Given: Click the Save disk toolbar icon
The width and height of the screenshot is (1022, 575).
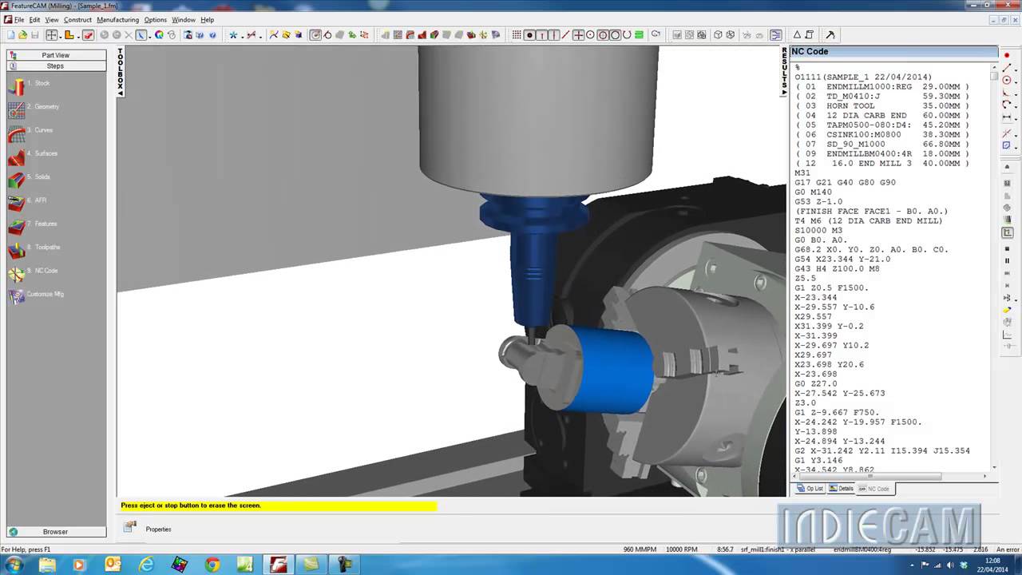Looking at the screenshot, I should pyautogui.click(x=35, y=35).
